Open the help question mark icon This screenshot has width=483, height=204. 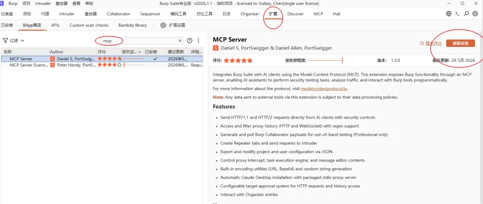point(190,41)
